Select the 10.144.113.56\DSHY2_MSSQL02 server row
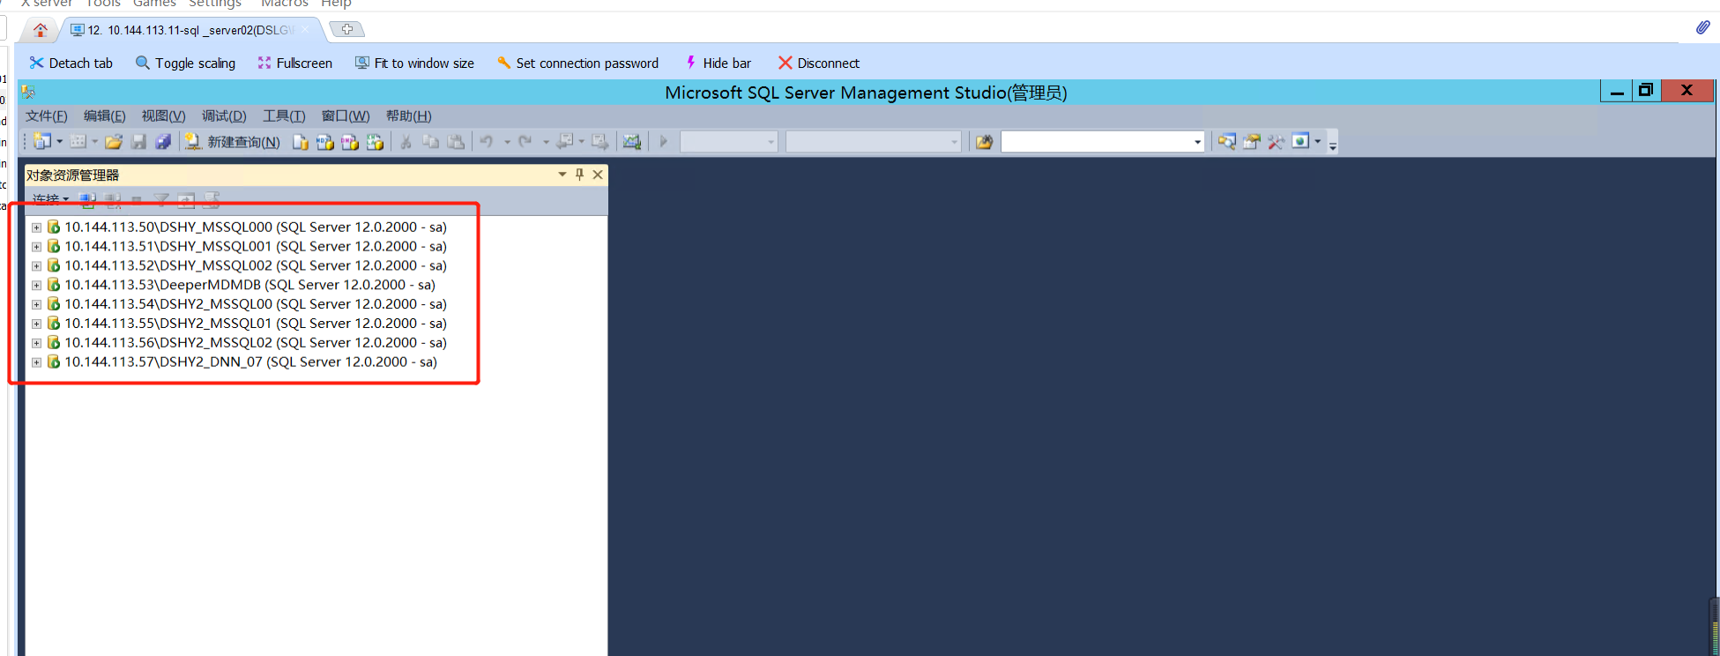Viewport: 1720px width, 656px height. click(x=256, y=343)
